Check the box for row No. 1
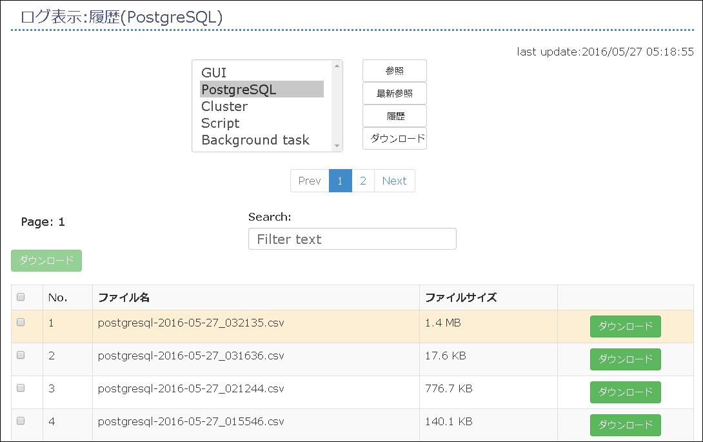Image resolution: width=703 pixels, height=442 pixels. click(21, 322)
